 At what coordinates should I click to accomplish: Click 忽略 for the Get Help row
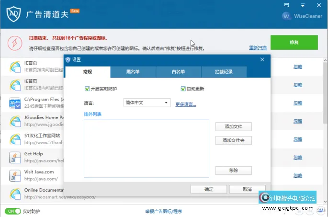(298, 158)
